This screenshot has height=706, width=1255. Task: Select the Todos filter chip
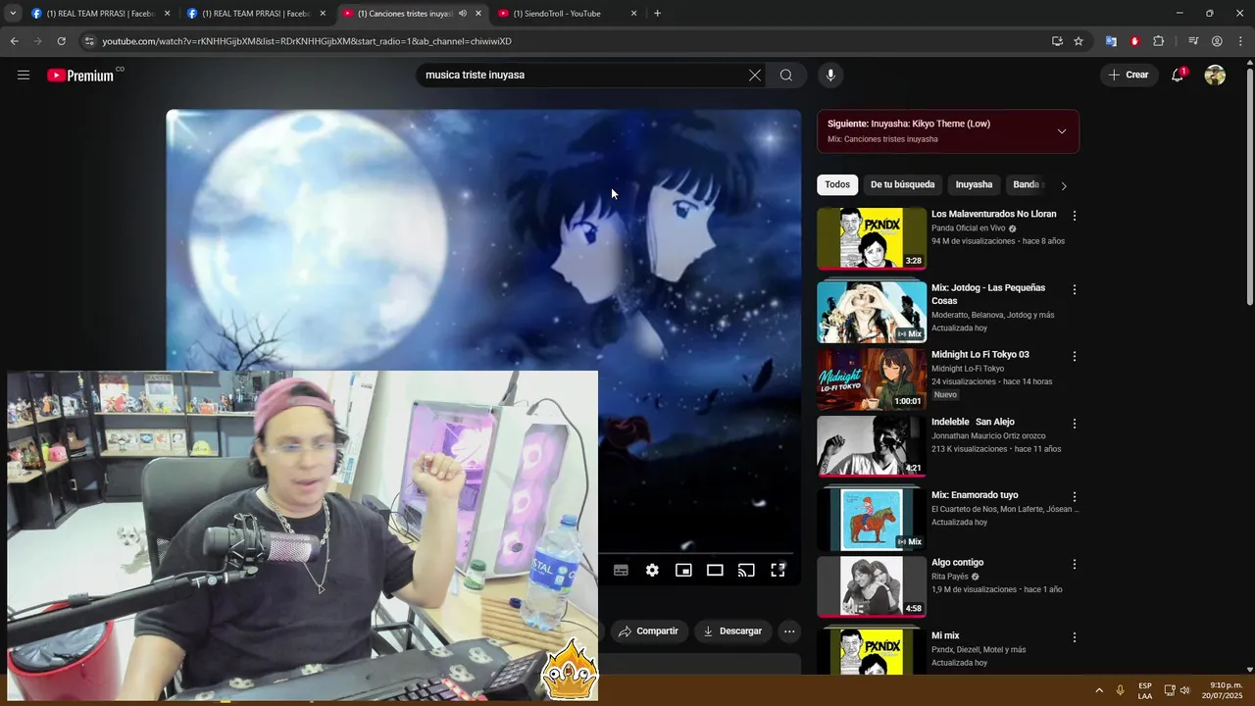tap(837, 184)
